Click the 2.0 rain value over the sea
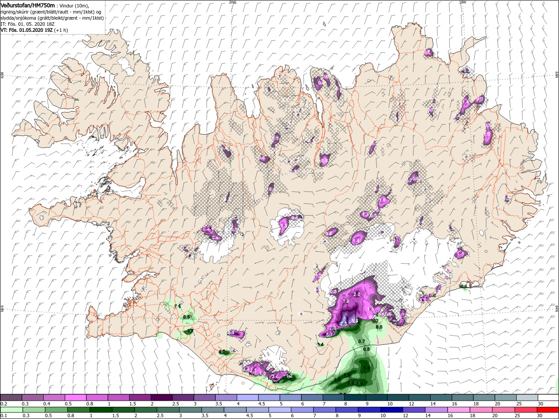This screenshot has height=419, width=559. pos(350,383)
